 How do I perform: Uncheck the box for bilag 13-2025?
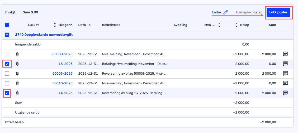(x=7, y=64)
